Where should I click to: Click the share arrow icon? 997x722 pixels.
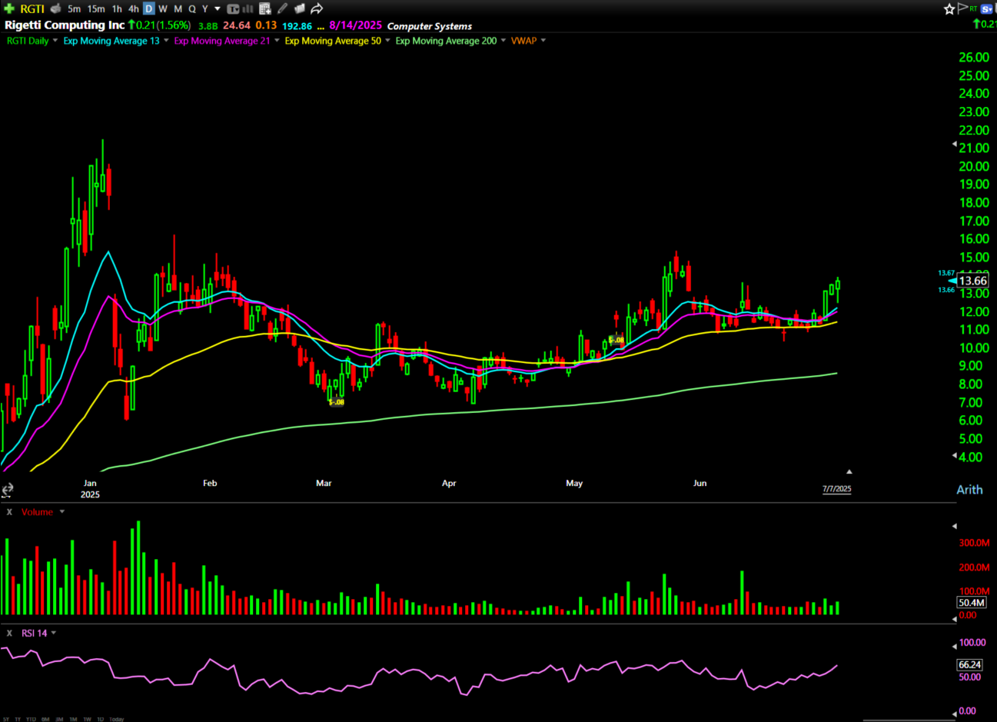pos(317,8)
